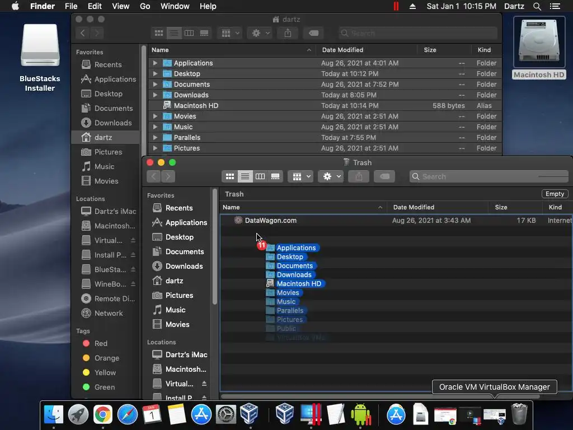Click Share button in Trash toolbar
The height and width of the screenshot is (430, 573).
359,176
